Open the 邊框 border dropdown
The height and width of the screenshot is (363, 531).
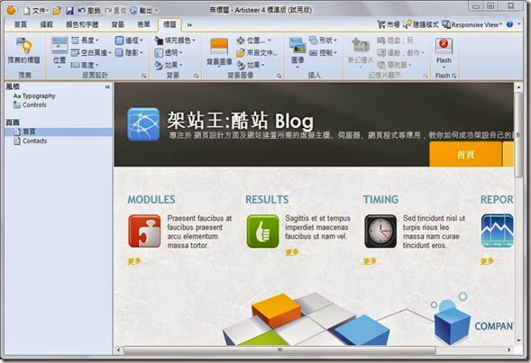[129, 41]
